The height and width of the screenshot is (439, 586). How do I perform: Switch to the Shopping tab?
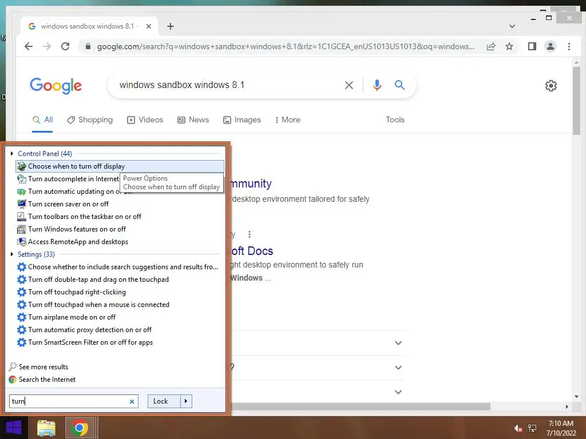90,120
